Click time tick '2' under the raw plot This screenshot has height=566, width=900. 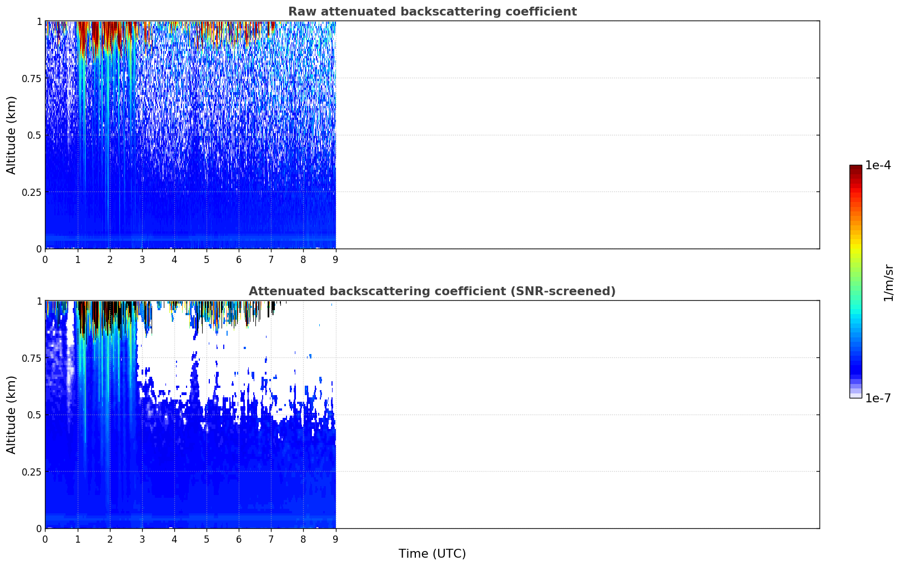tap(110, 259)
